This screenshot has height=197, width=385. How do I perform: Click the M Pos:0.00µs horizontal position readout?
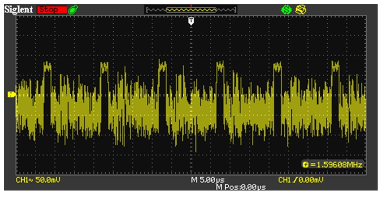(x=240, y=187)
